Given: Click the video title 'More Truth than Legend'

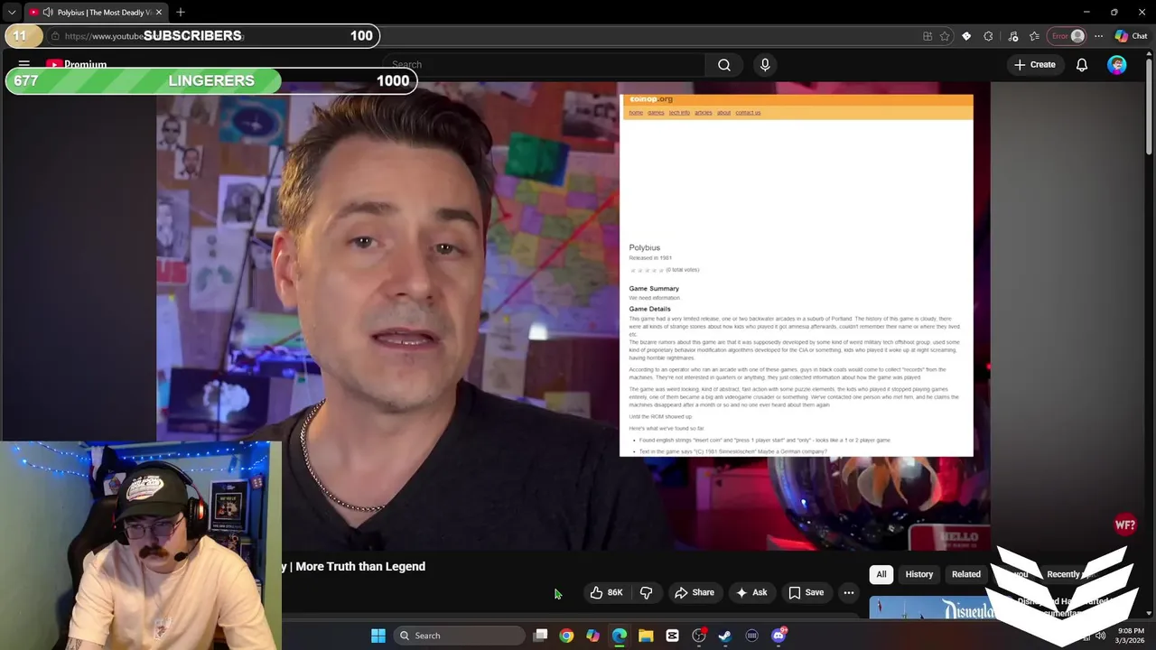Looking at the screenshot, I should pos(360,567).
